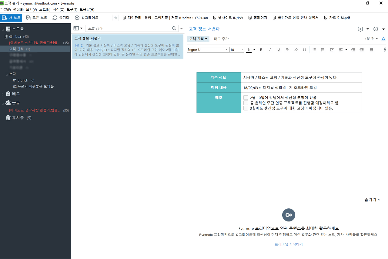Collapse the 쓰다 notebook stack
This screenshot has width=388, height=259.
(x=7, y=74)
